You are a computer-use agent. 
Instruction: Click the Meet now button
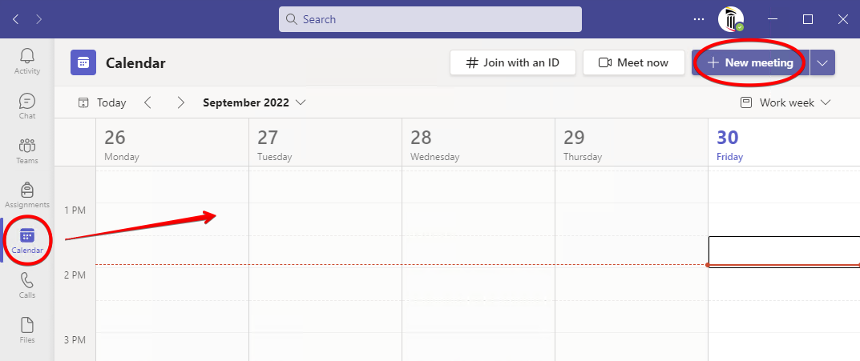(x=633, y=63)
